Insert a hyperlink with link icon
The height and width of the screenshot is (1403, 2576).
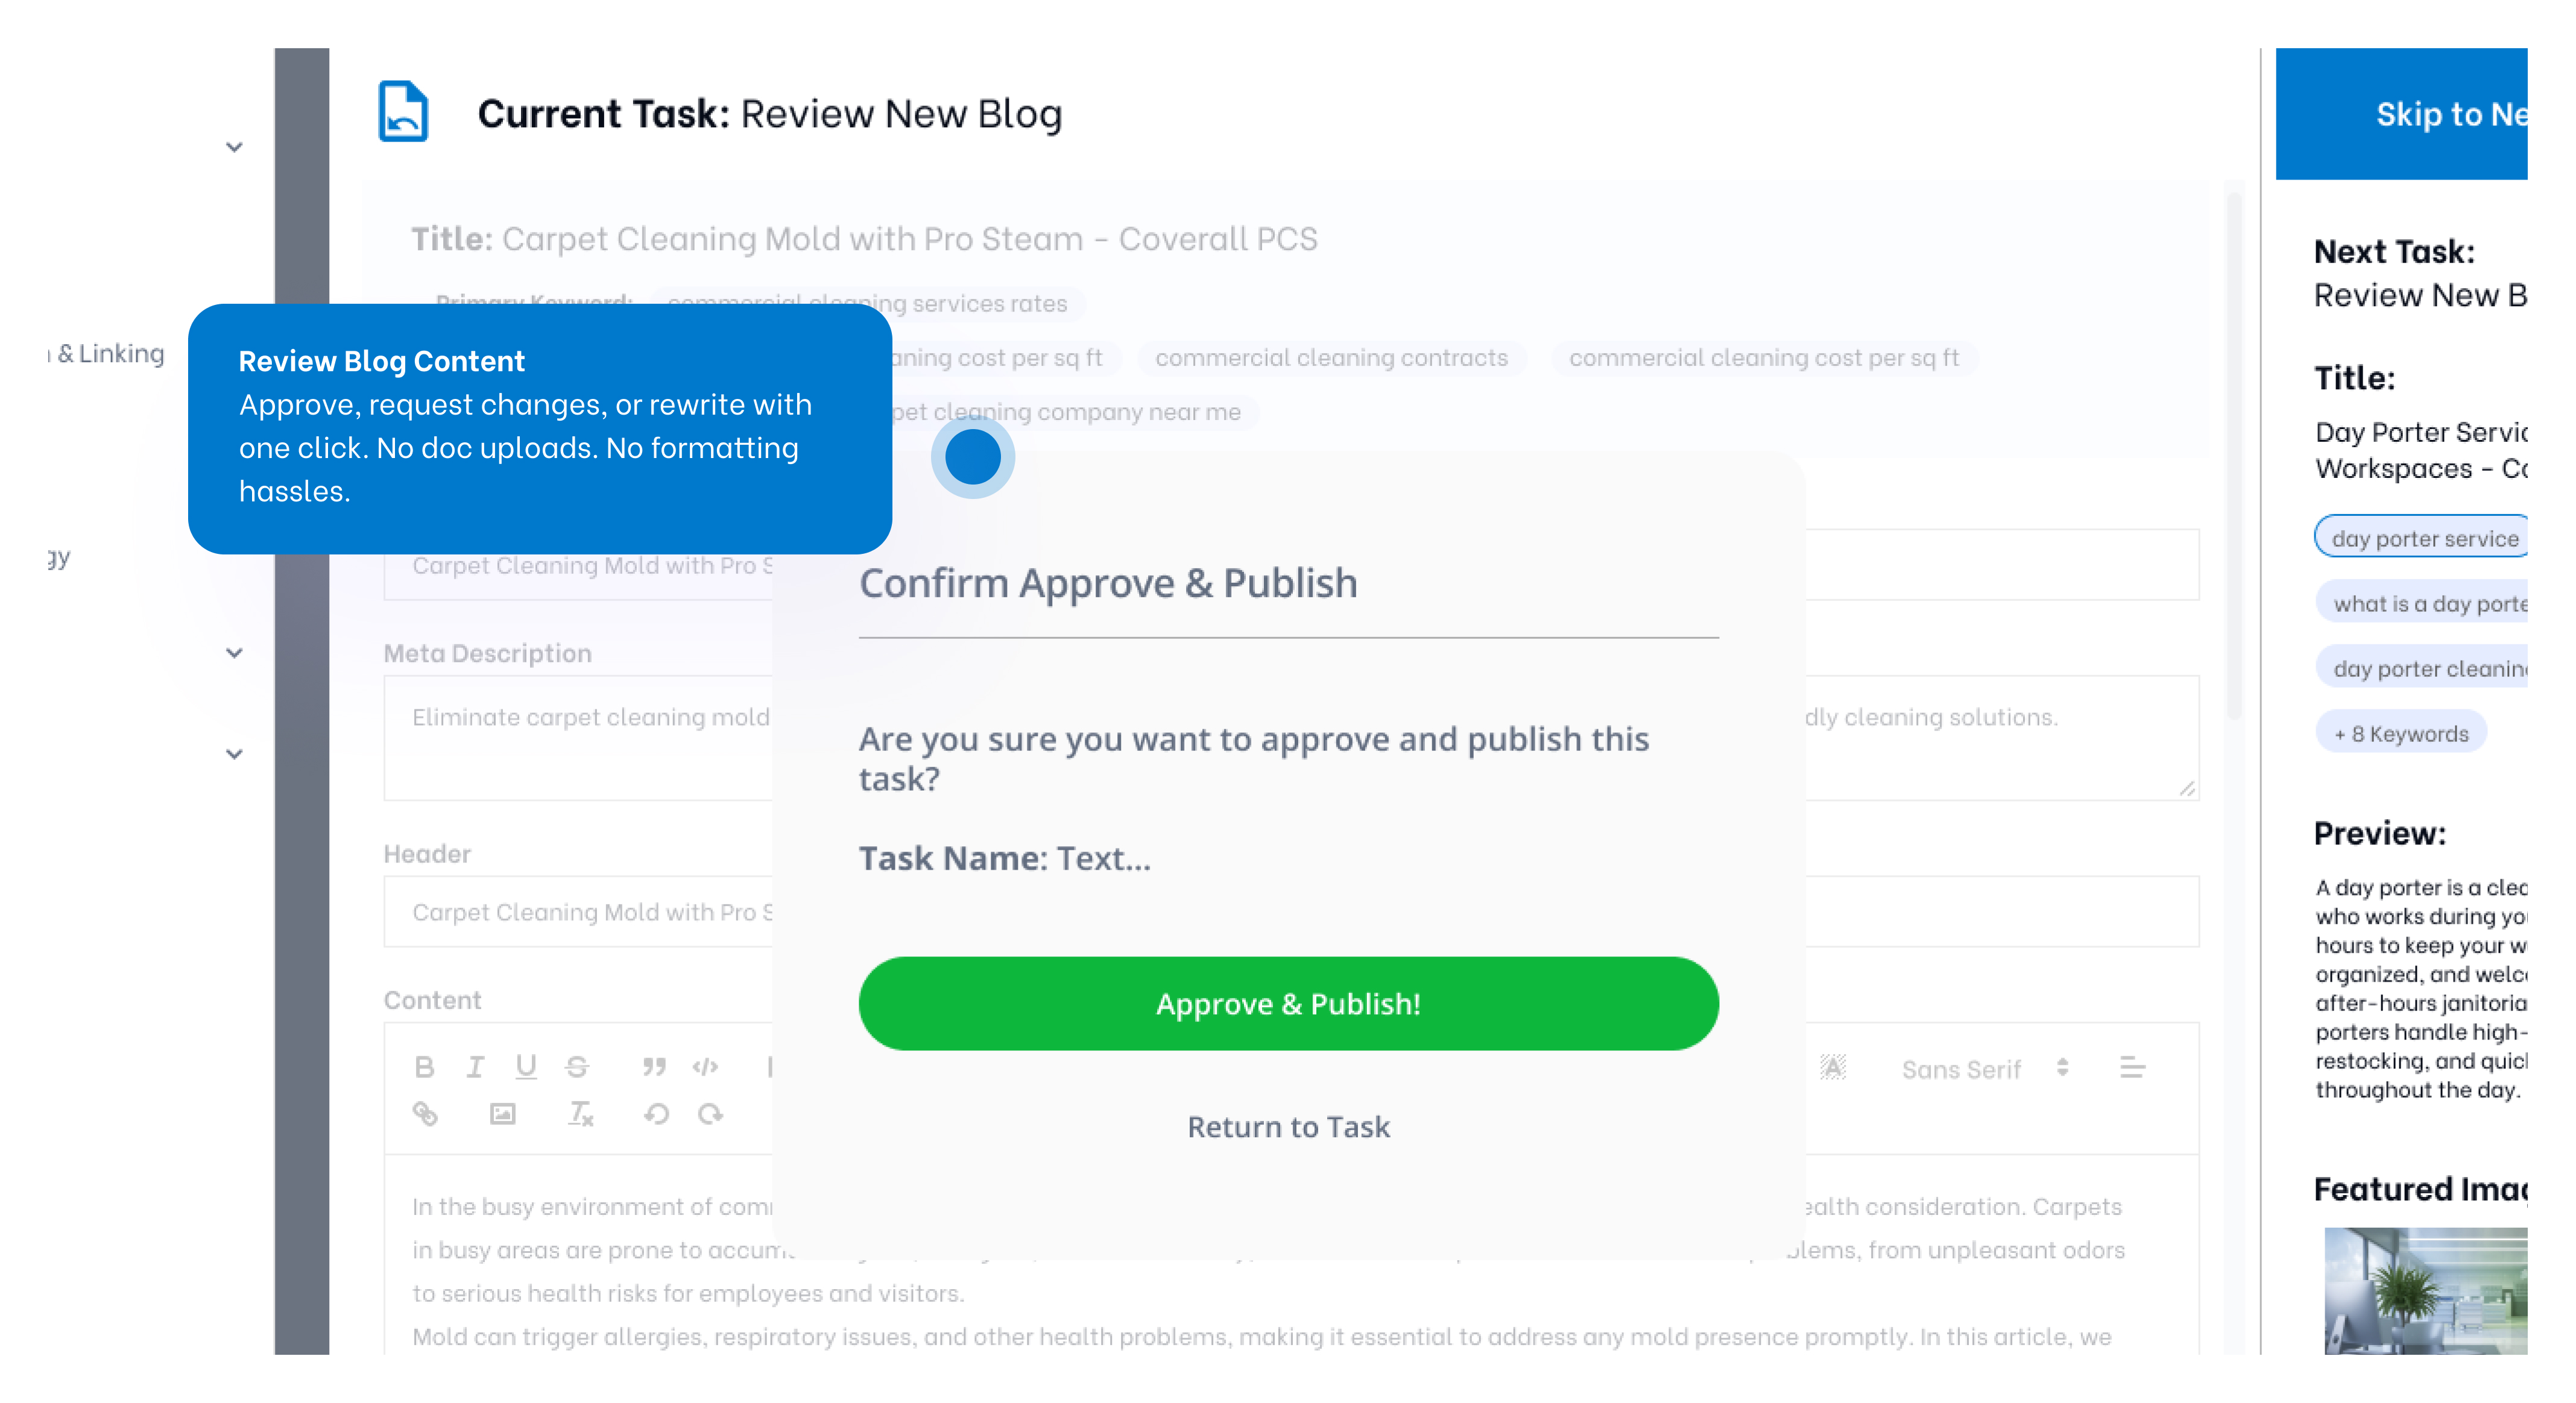tap(425, 1113)
